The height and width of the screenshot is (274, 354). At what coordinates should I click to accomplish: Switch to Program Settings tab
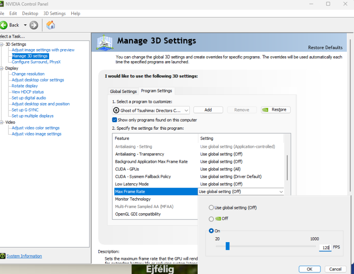157,91
